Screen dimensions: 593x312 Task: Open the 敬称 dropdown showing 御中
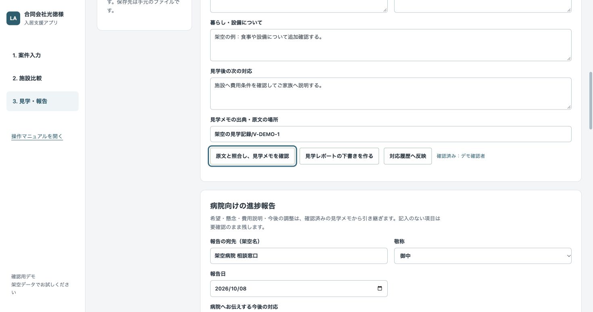[483, 256]
